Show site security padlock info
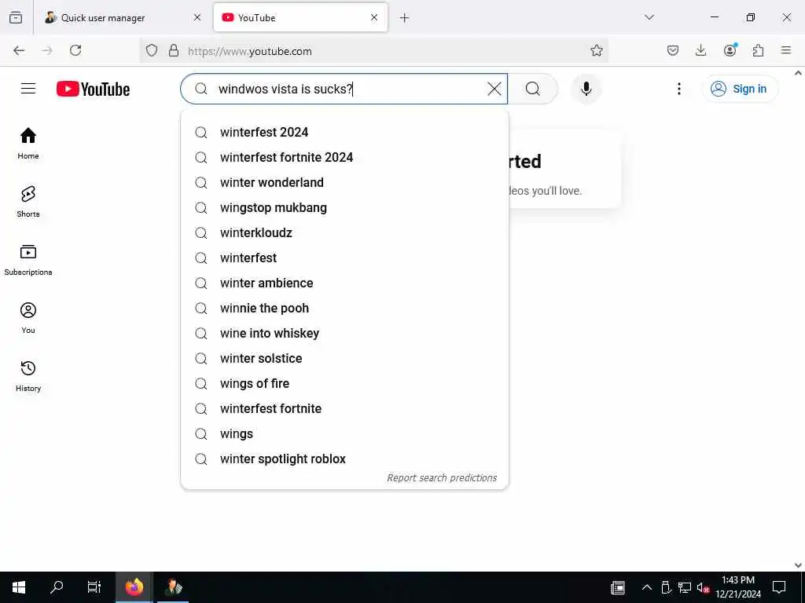Image resolution: width=805 pixels, height=603 pixels. (174, 50)
